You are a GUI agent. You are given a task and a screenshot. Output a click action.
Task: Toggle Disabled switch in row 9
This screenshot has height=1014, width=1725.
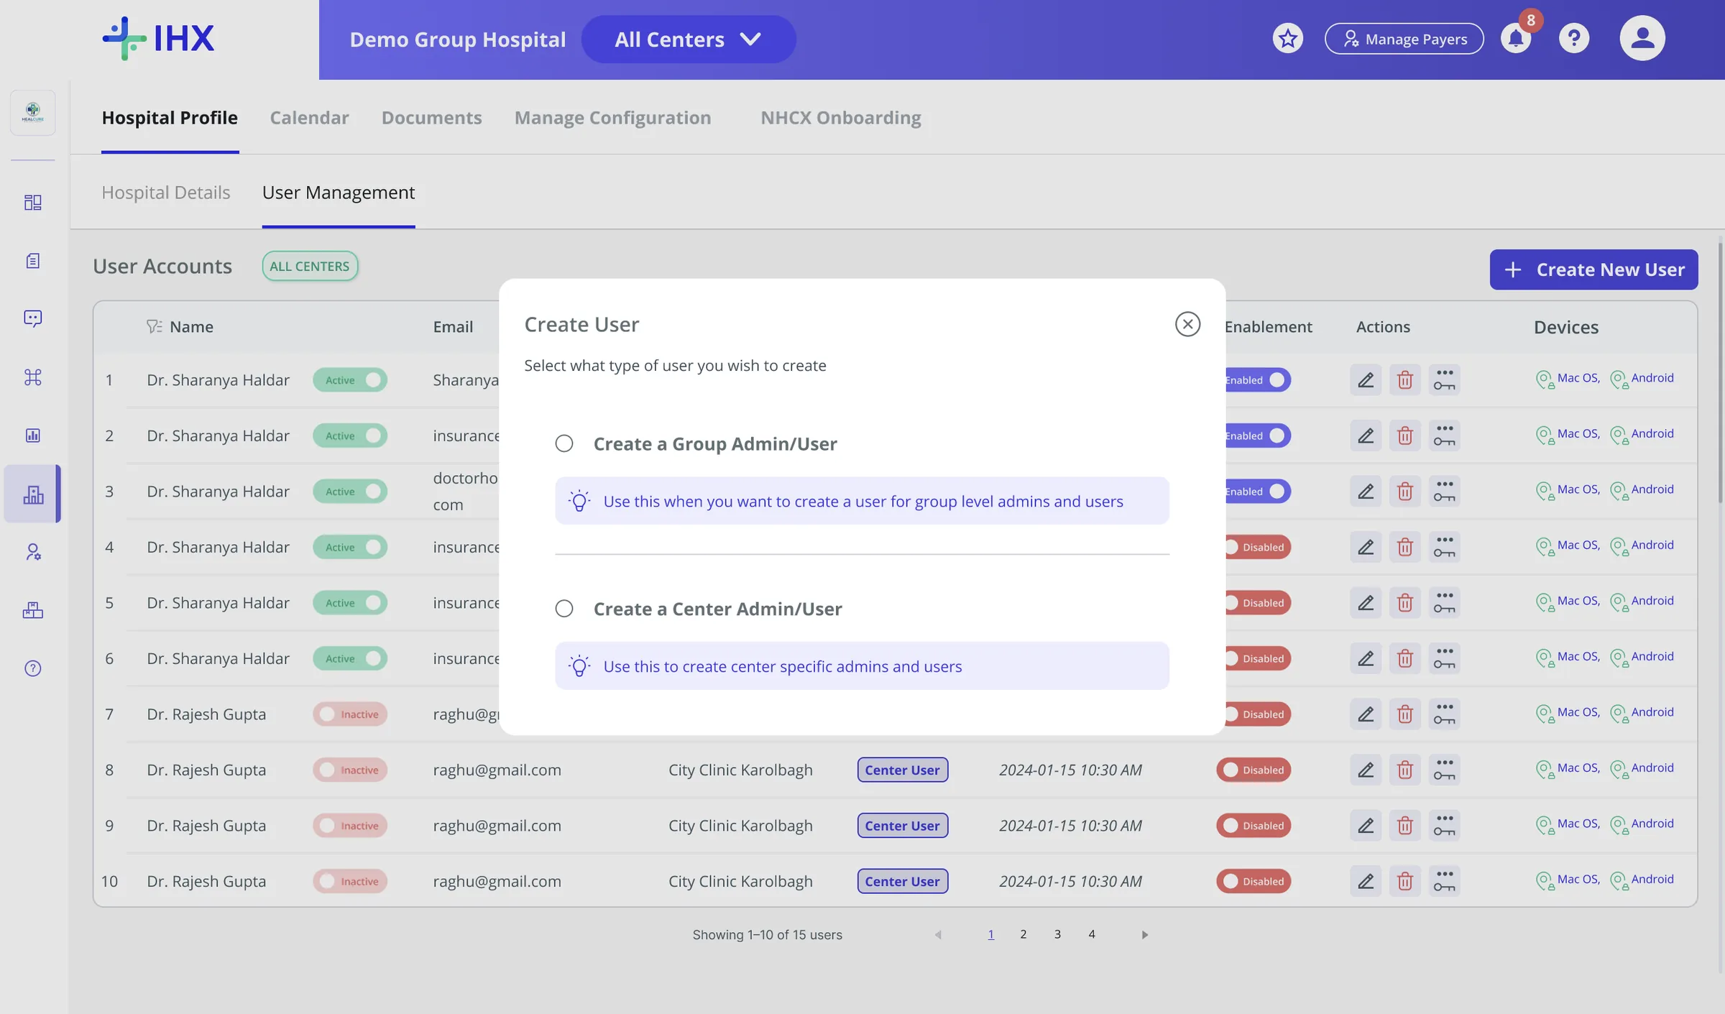(x=1253, y=826)
